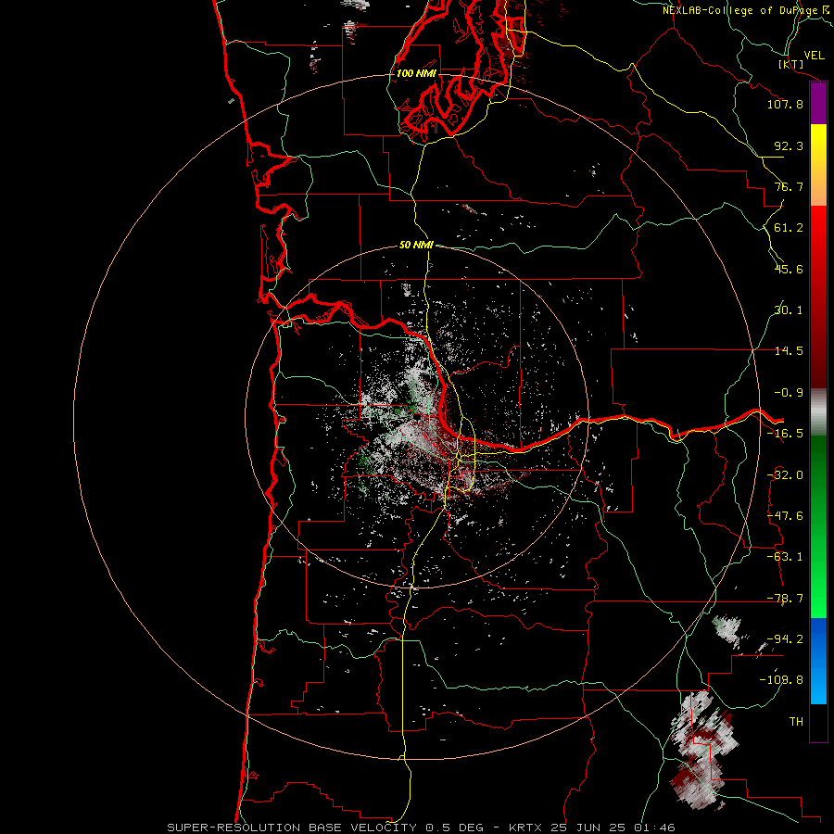Select the -109.8 velocity scale value
Viewport: 834px width, 834px height.
click(x=782, y=680)
